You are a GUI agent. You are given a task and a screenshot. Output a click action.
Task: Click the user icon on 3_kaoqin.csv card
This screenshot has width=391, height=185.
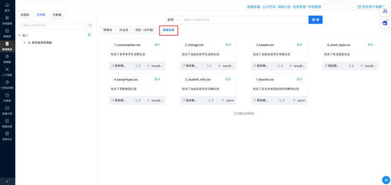coord(291,66)
